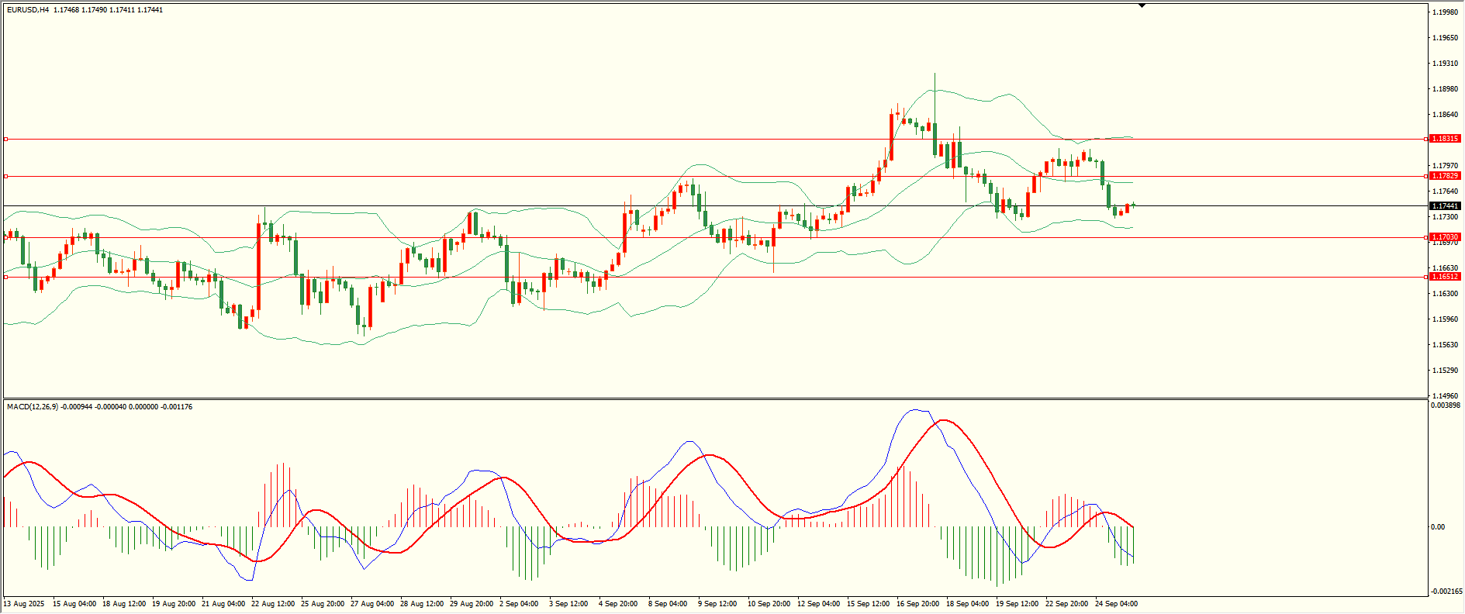Click the 24 Sep 04:00 time label
This screenshot has width=1465, height=614.
tap(1117, 604)
